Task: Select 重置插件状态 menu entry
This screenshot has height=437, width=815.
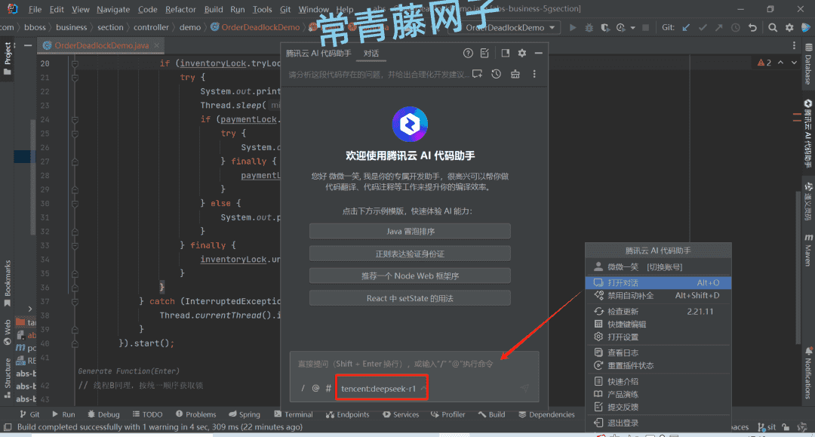Action: pos(658,365)
